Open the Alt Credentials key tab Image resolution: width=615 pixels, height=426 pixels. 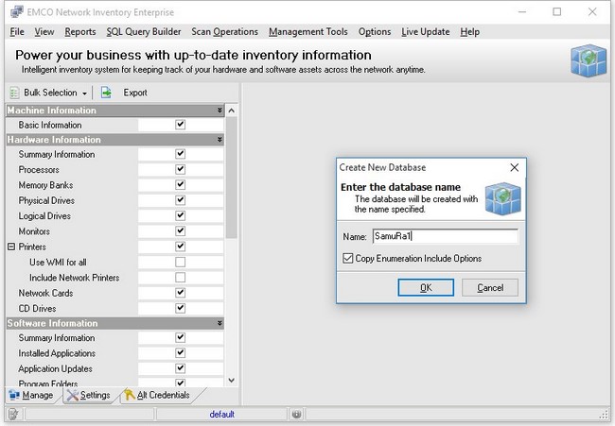pyautogui.click(x=156, y=395)
